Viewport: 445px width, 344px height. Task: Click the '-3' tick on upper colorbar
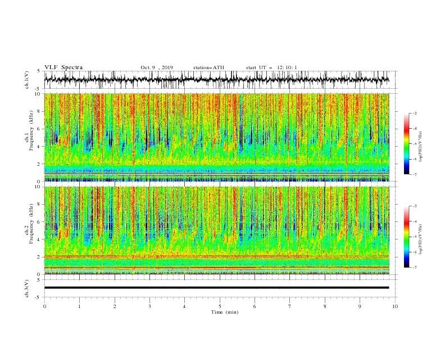coord(414,113)
